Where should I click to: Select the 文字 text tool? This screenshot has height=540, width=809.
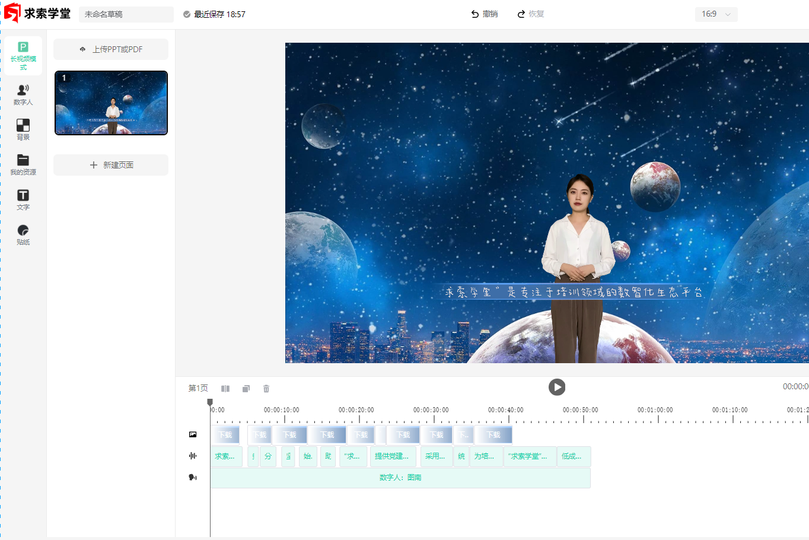23,199
